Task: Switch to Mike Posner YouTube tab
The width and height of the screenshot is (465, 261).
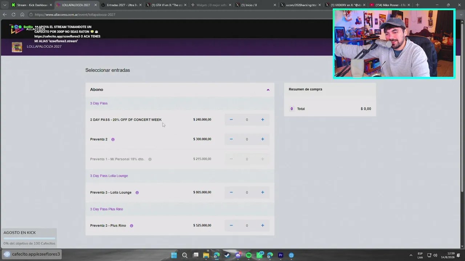Action: 390,5
